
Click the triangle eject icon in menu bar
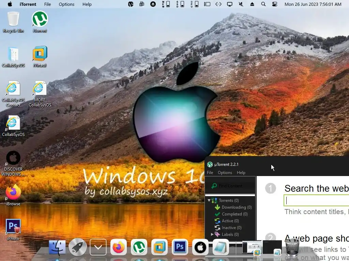[252, 4]
